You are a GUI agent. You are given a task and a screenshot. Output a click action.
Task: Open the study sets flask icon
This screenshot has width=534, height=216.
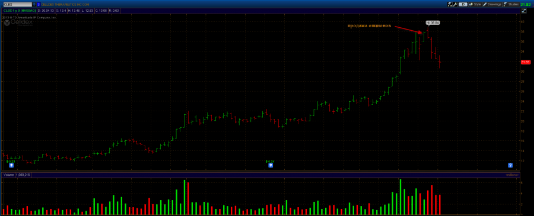coord(450,4)
